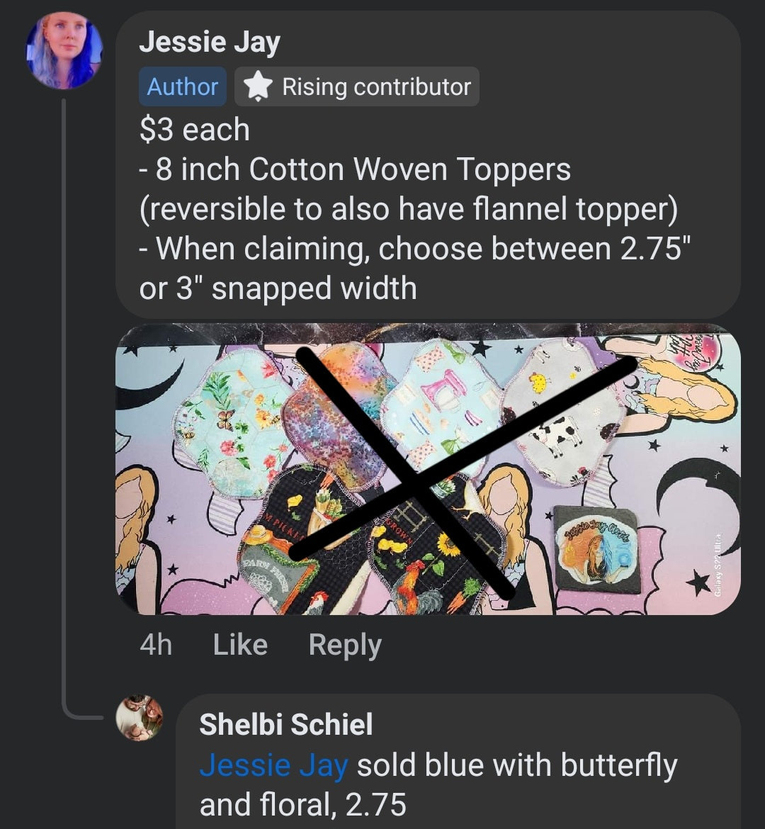Open Jessie Jay's profile picture

tap(64, 51)
